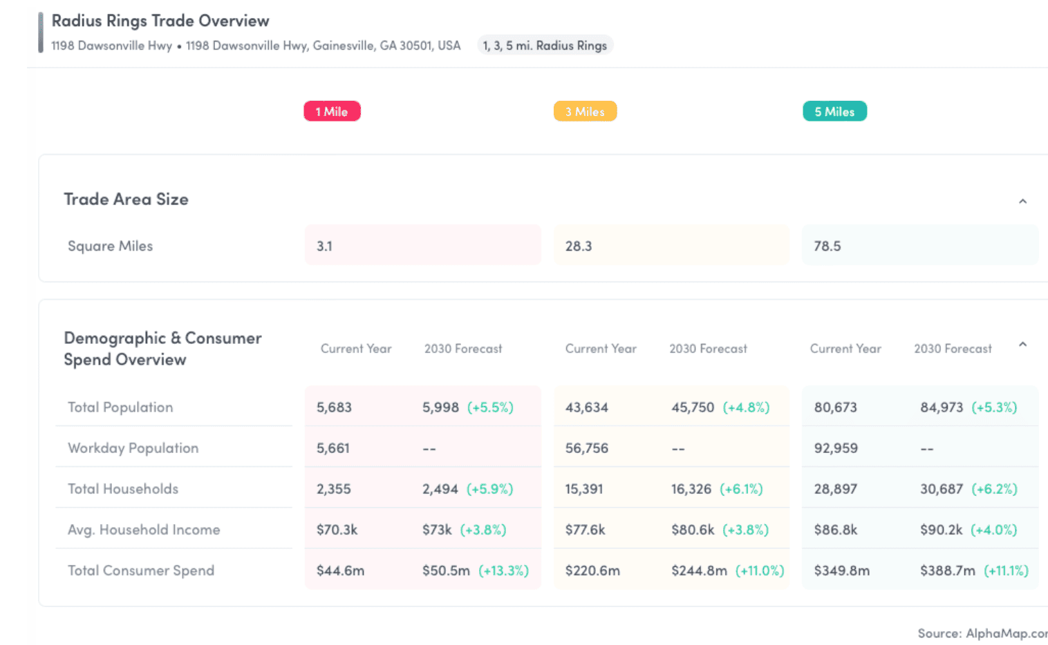Click the 1 Mile square miles value 3.1
The image size is (1048, 645).
324,246
